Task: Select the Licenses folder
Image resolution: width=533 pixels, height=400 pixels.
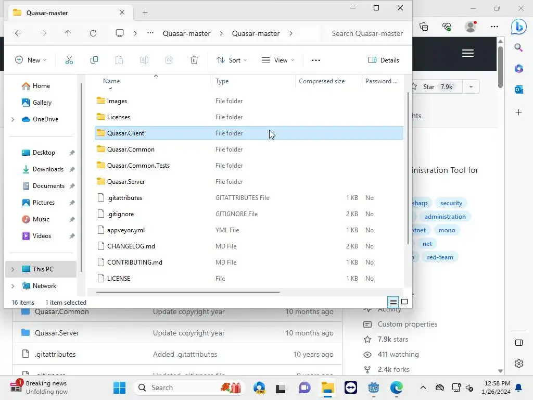Action: (x=249, y=117)
